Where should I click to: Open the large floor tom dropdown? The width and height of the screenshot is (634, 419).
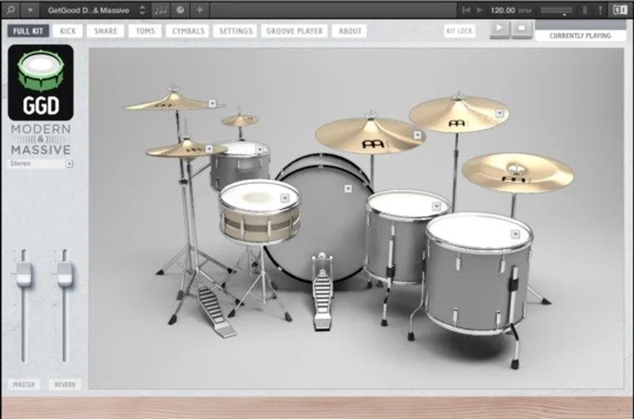coord(515,234)
